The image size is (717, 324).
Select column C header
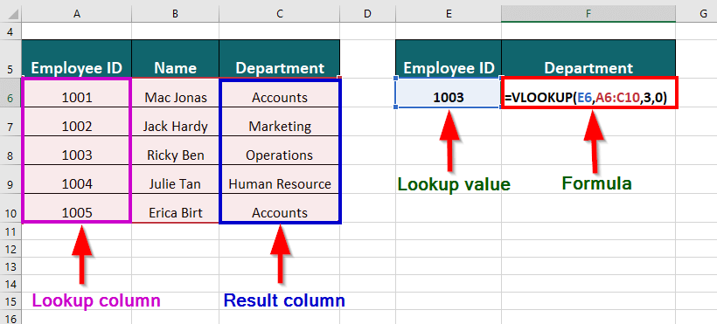[x=280, y=14]
